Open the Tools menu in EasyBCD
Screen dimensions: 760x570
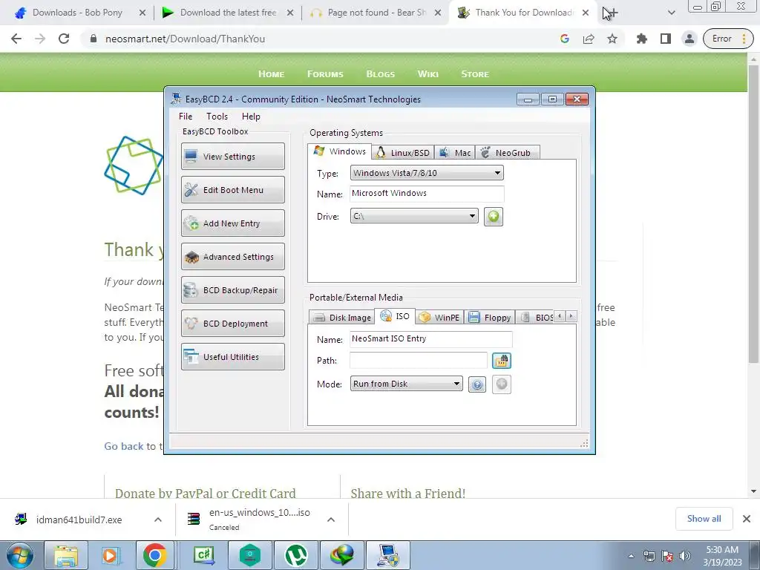point(217,117)
